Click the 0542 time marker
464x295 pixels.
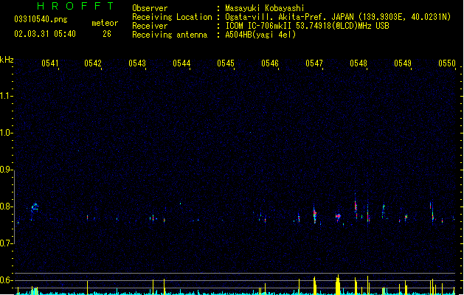click(93, 63)
